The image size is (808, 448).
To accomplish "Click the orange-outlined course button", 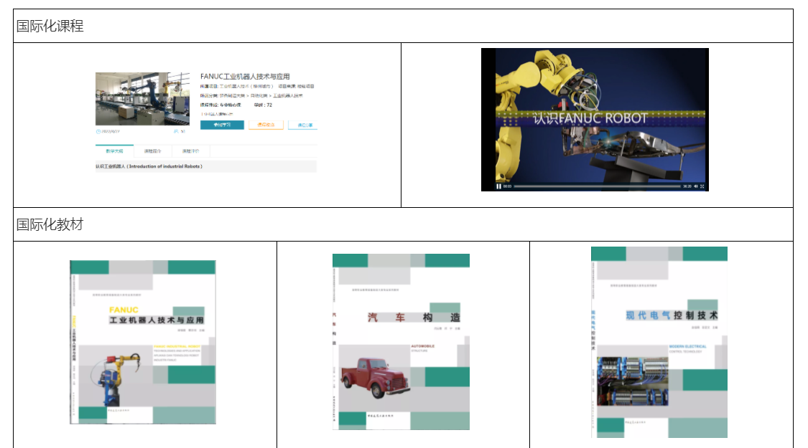I will 266,125.
